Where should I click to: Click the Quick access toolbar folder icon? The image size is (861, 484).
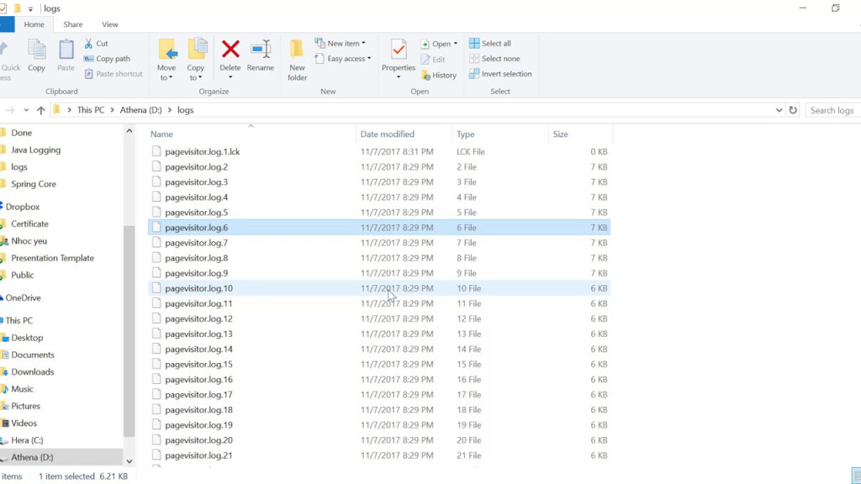coord(17,8)
